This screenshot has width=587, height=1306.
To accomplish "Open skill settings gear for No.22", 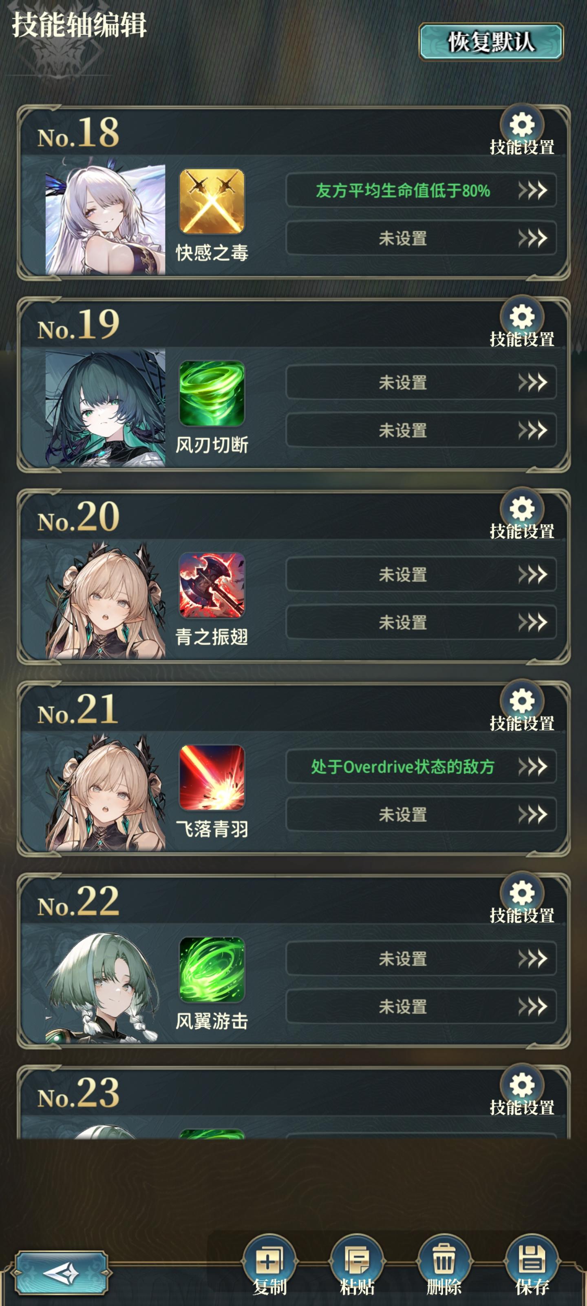I will tap(522, 893).
